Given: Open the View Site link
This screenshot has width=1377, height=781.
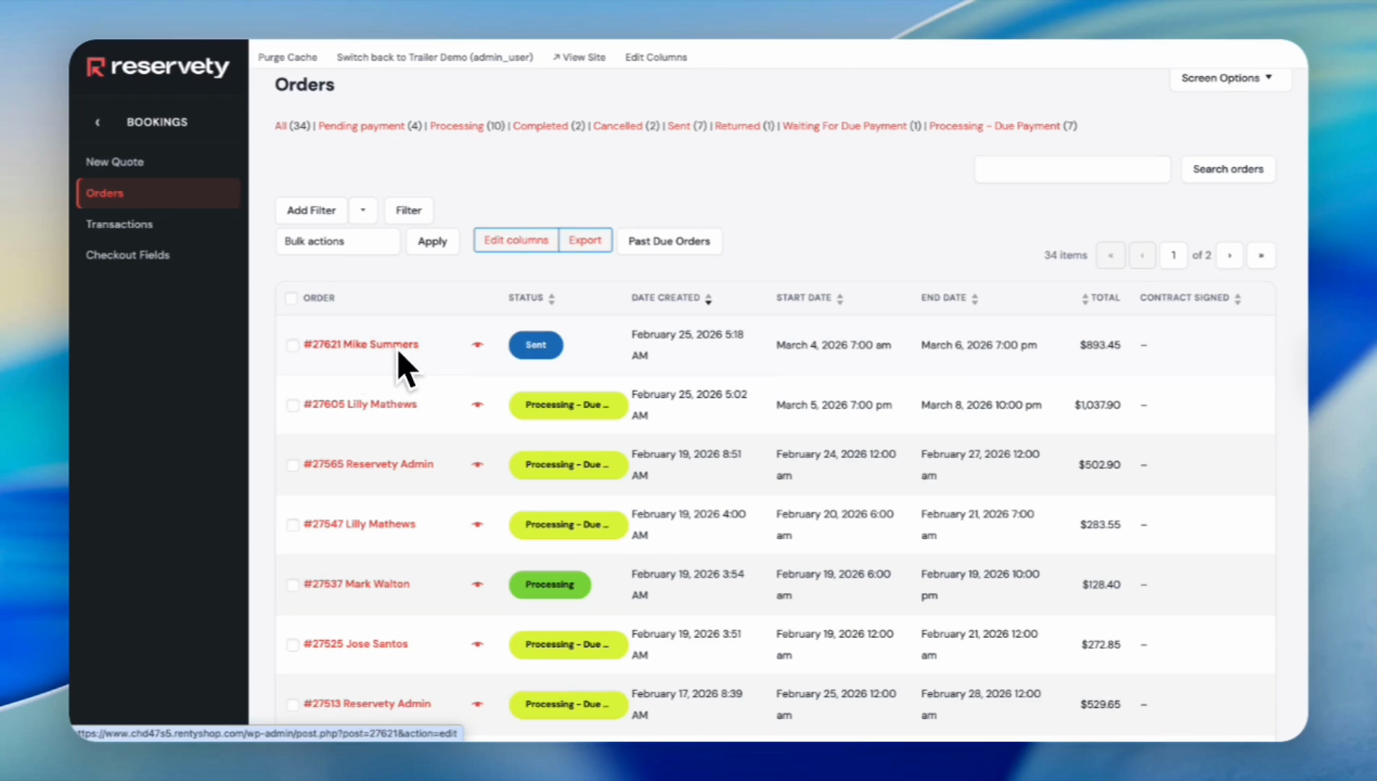Looking at the screenshot, I should (579, 57).
